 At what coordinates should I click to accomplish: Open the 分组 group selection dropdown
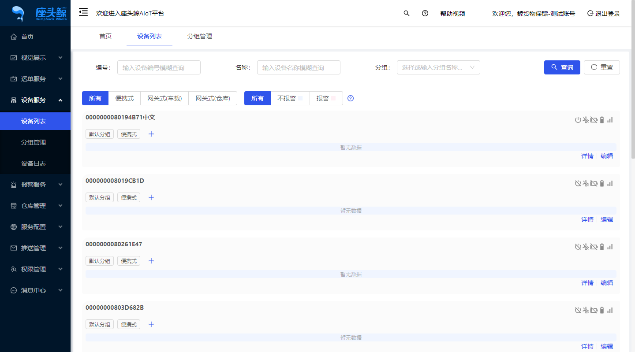[438, 67]
